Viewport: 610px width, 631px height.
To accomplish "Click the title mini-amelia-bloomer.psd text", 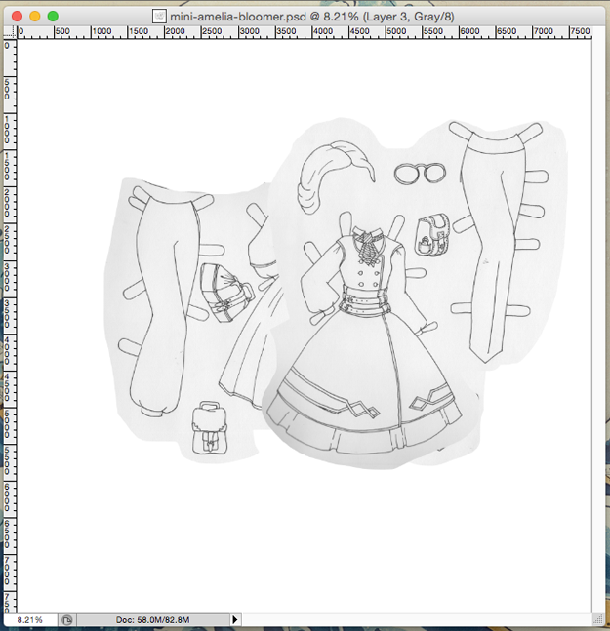I will [238, 17].
